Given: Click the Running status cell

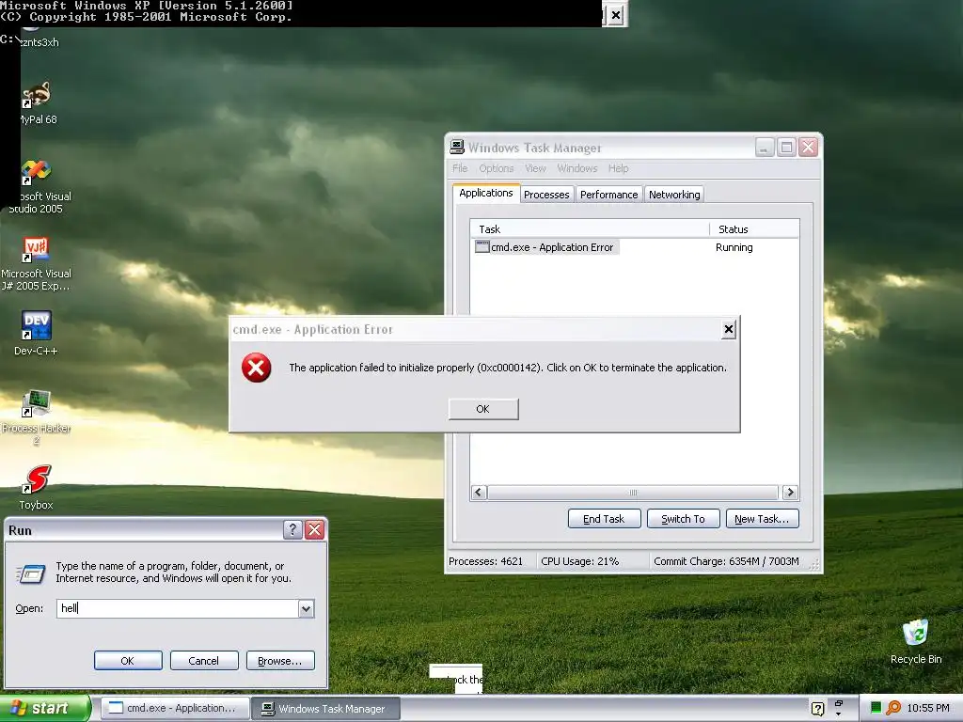Looking at the screenshot, I should (734, 247).
